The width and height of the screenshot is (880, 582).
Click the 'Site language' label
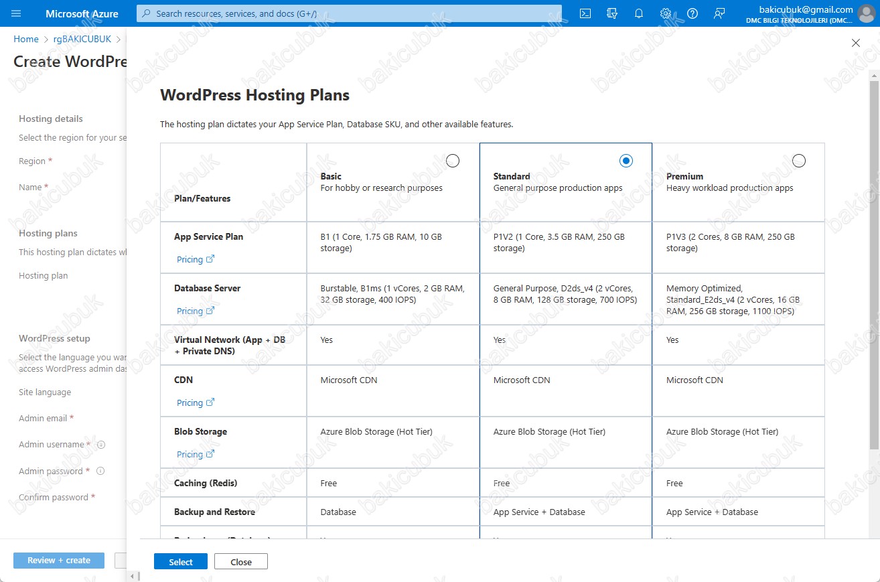pyautogui.click(x=45, y=392)
